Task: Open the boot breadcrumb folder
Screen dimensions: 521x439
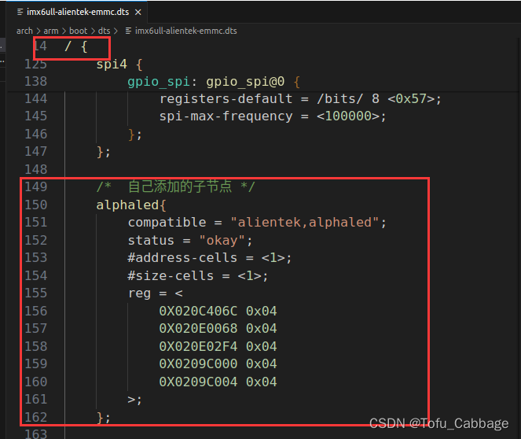Action: click(x=78, y=31)
